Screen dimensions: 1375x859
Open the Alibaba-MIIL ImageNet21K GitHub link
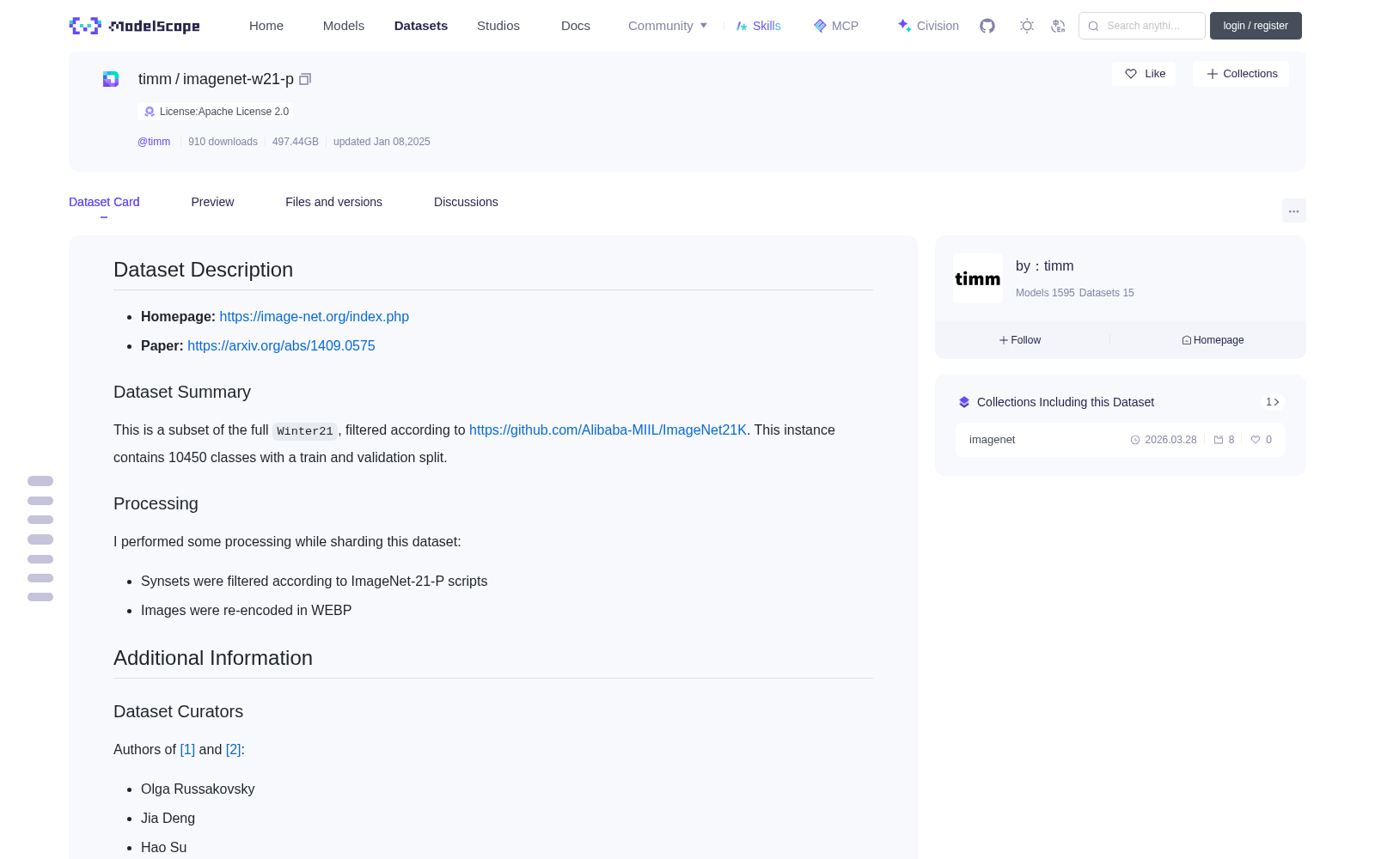click(x=608, y=430)
